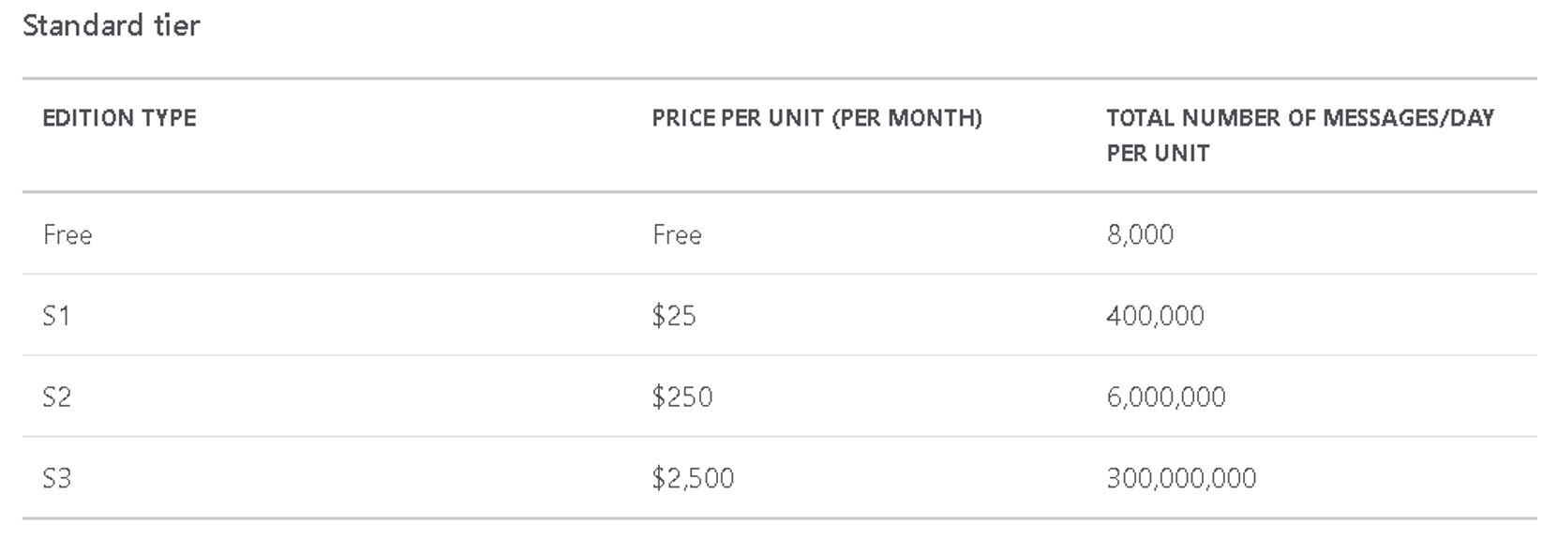Select the 6,000,000 messages value
Viewport: 1557px width, 539px height.
tap(1166, 397)
